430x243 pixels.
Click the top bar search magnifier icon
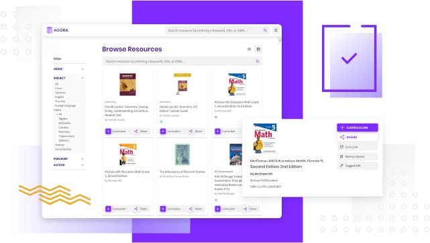click(x=265, y=30)
